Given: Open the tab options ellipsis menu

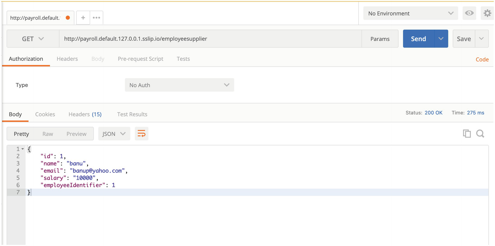Looking at the screenshot, I should tap(96, 17).
